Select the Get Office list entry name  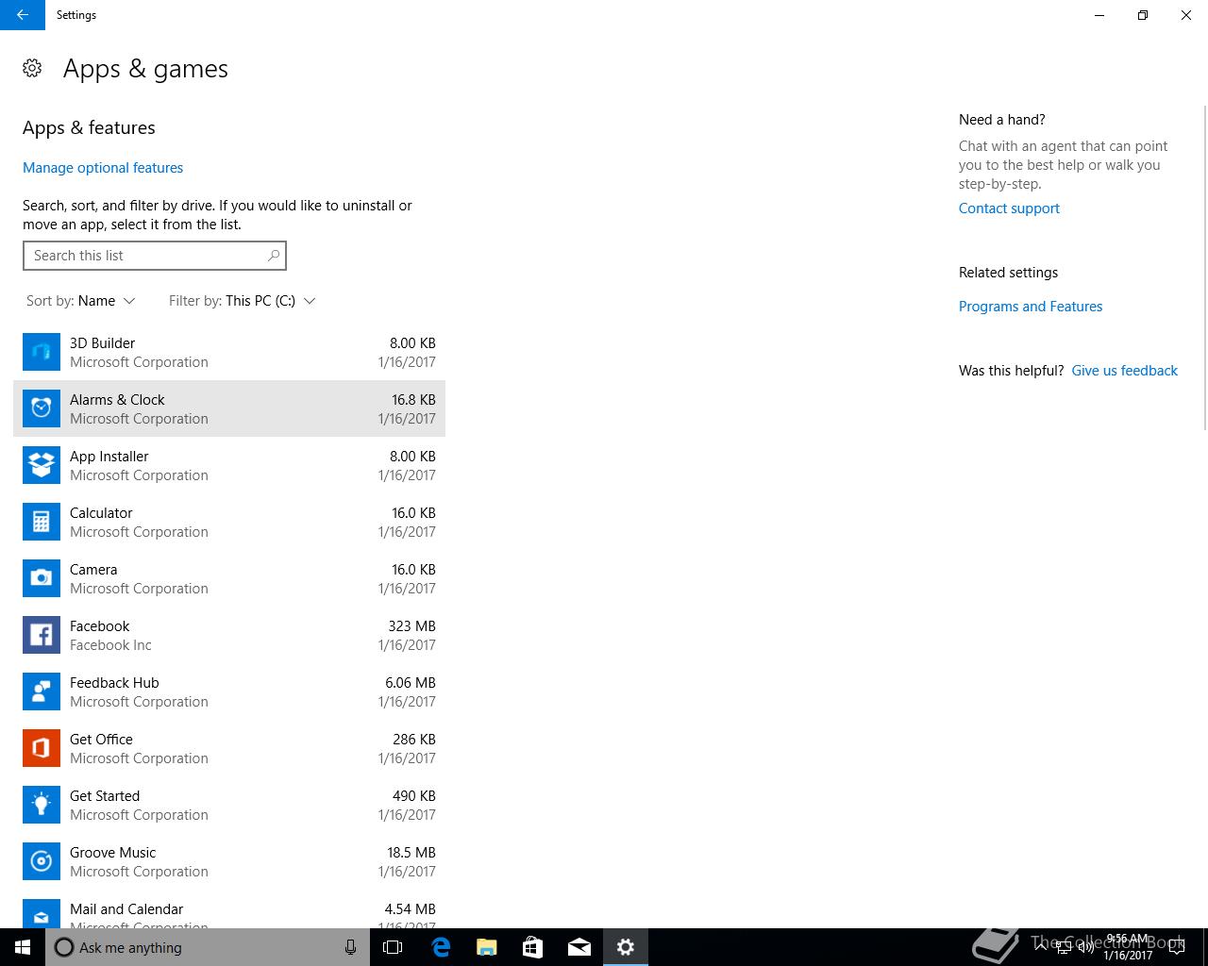click(101, 740)
